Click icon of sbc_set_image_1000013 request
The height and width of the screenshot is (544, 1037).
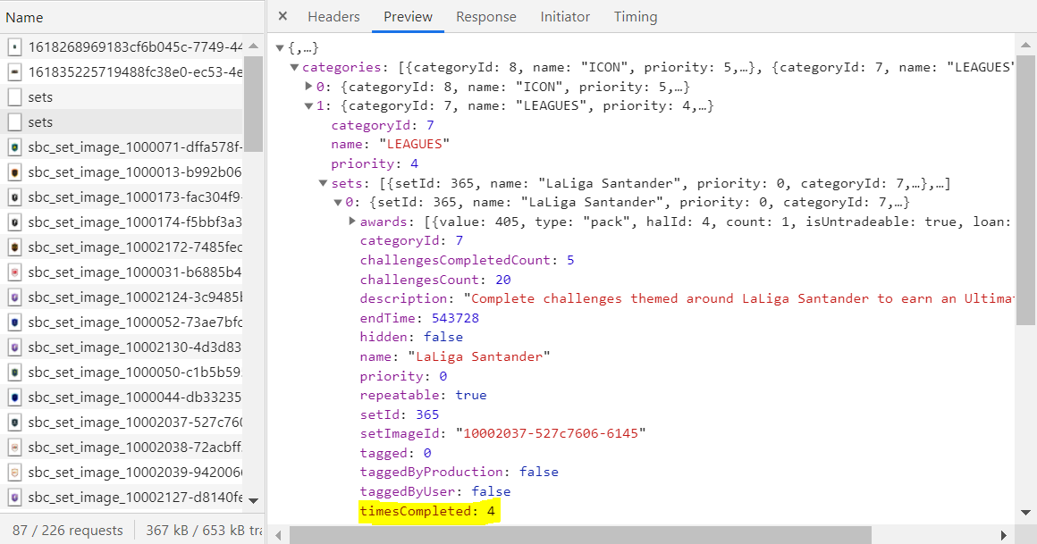point(14,172)
